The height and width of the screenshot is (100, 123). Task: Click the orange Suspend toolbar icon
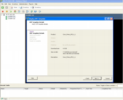click(x=7, y=11)
